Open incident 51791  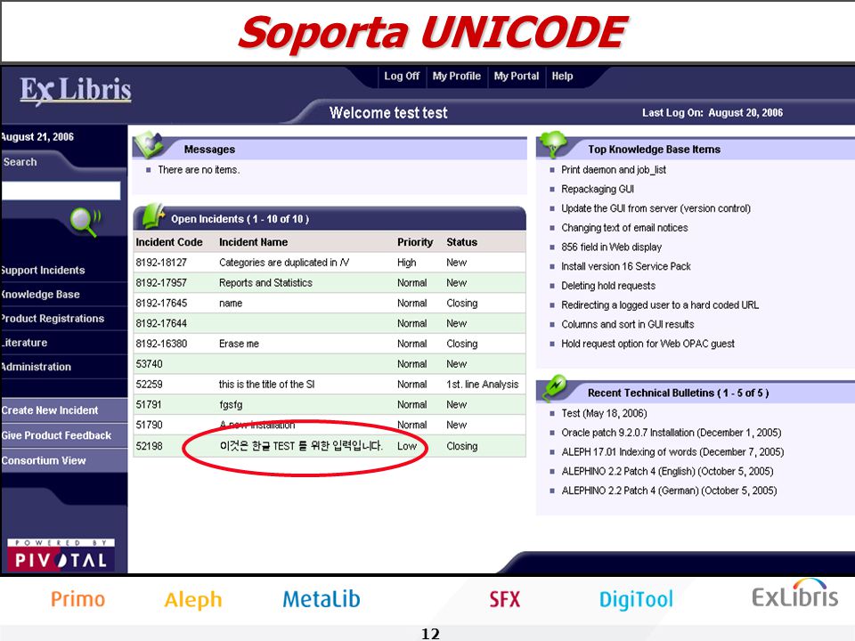[150, 404]
